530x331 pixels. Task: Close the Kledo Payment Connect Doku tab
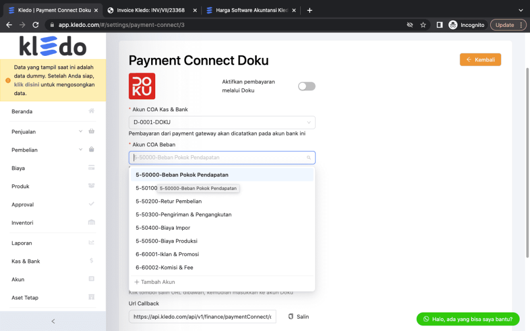click(96, 10)
